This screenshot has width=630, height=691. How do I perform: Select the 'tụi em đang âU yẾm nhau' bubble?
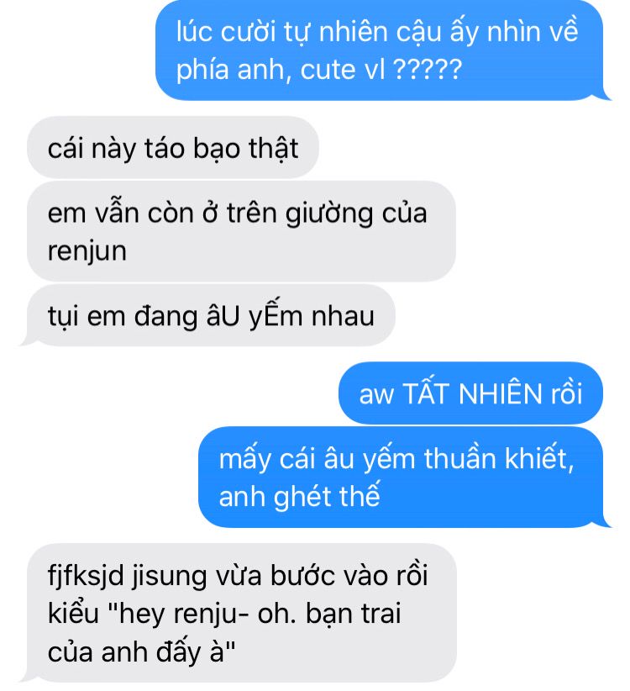tap(211, 315)
